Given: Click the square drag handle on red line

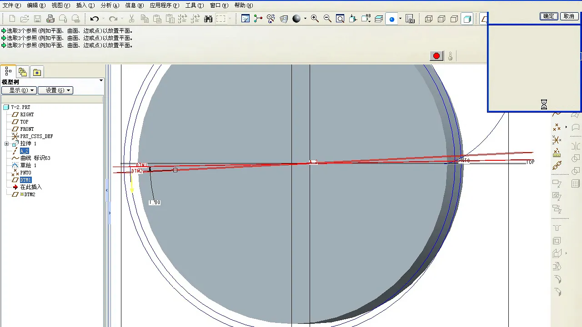Looking at the screenshot, I should (x=175, y=170).
